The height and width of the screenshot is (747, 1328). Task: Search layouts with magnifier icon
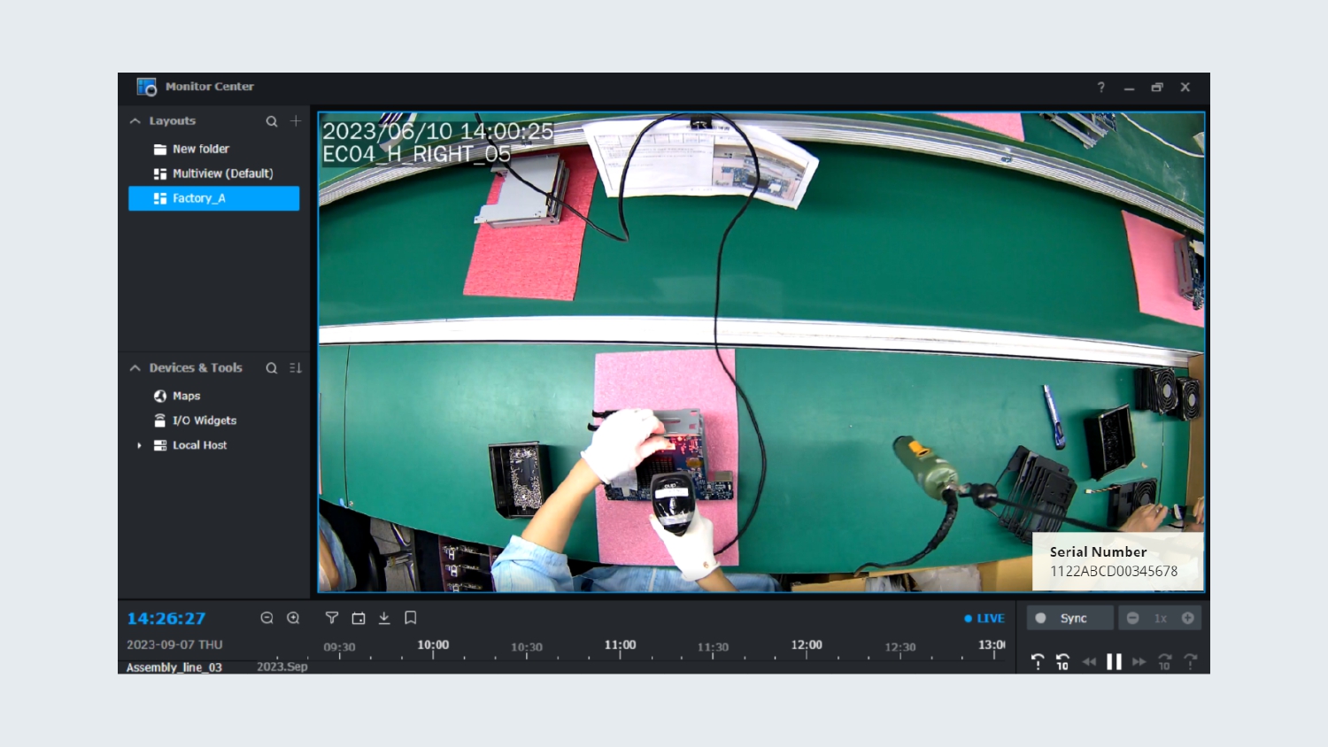[272, 121]
